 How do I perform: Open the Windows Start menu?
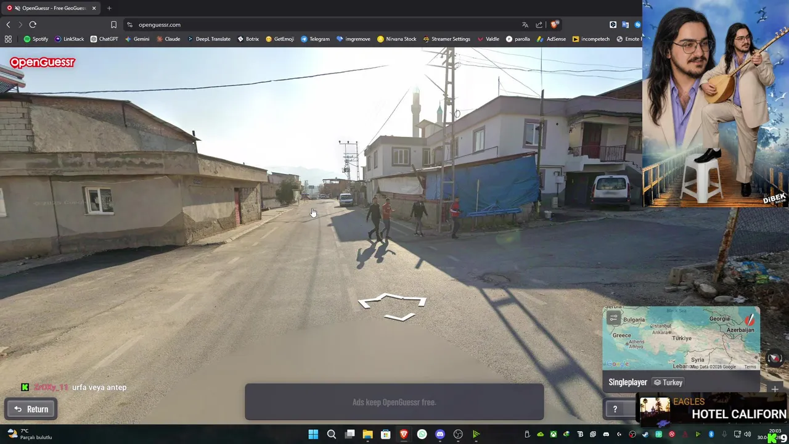(313, 434)
